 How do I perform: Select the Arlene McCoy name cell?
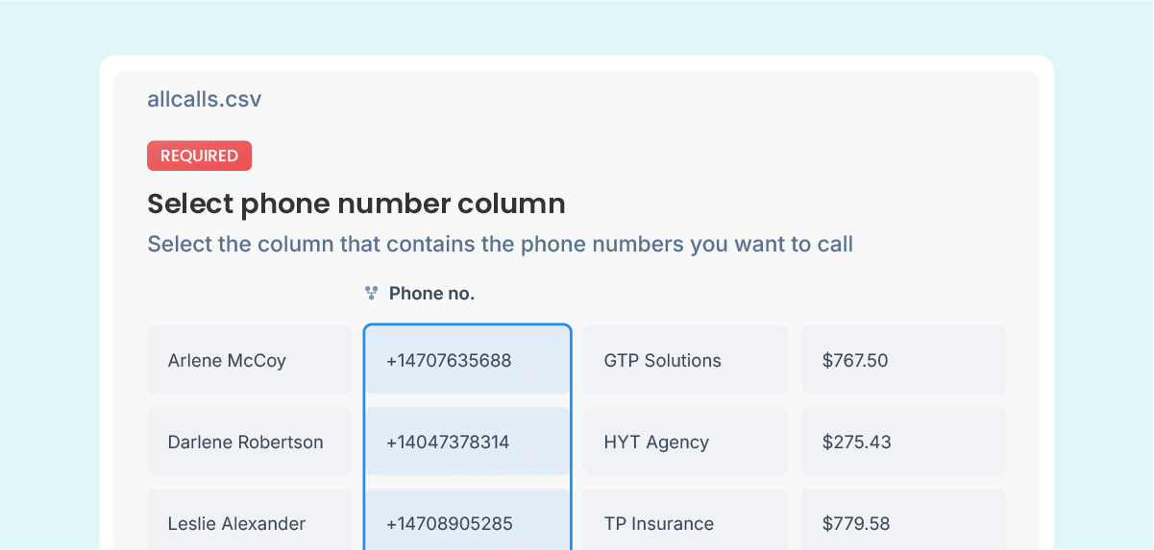point(249,360)
